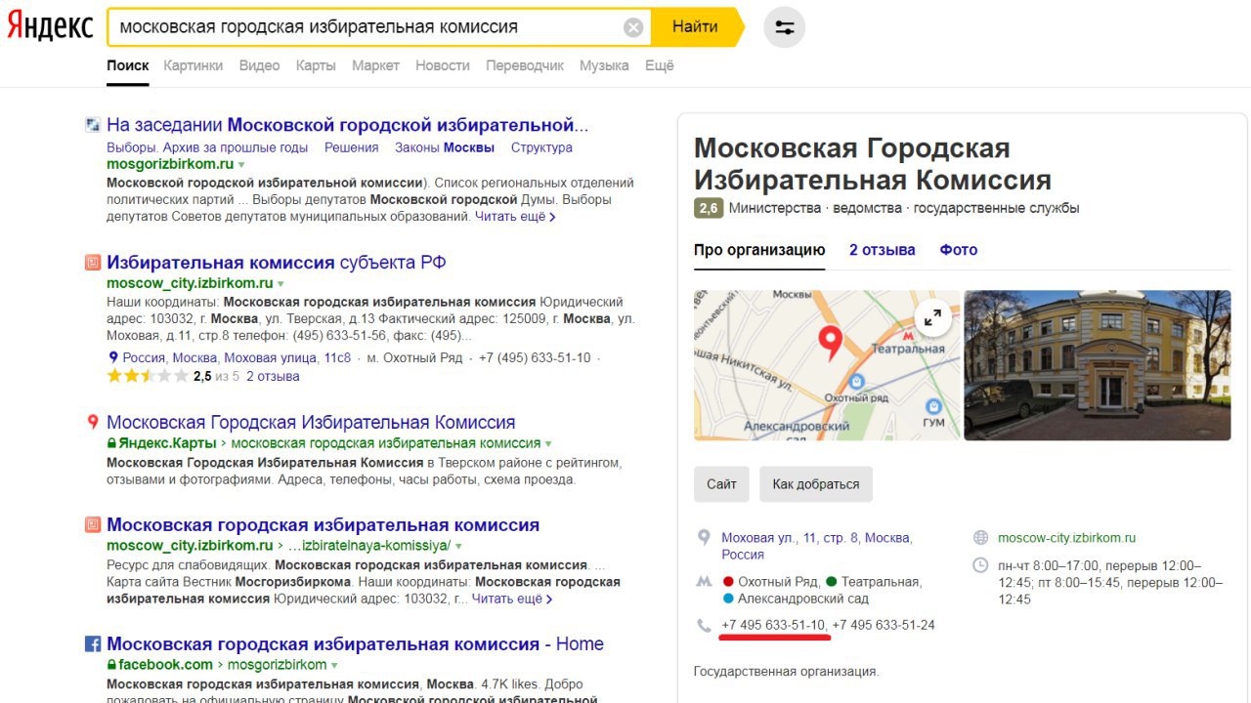Open result 'На заседании Московской городской избирательной...'
The width and height of the screenshot is (1251, 703).
coord(347,125)
